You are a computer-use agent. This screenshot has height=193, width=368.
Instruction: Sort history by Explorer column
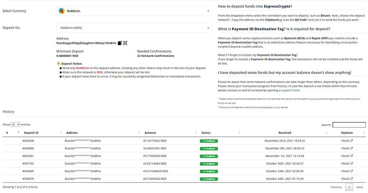(x=347, y=133)
